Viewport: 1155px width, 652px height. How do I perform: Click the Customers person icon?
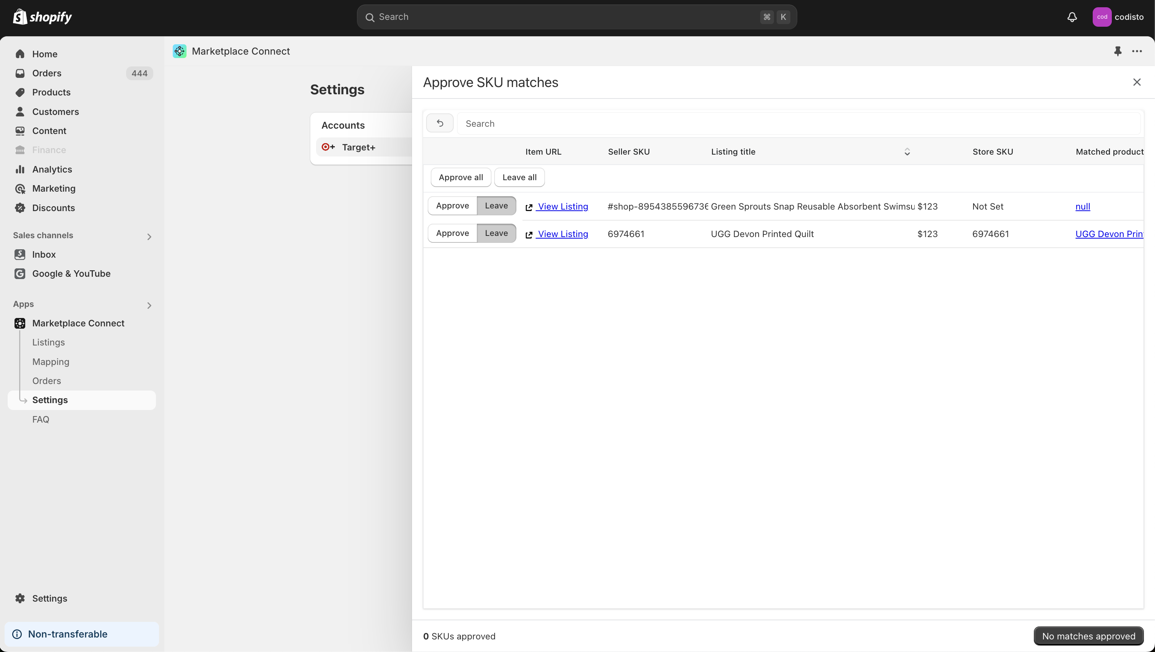[x=20, y=111]
